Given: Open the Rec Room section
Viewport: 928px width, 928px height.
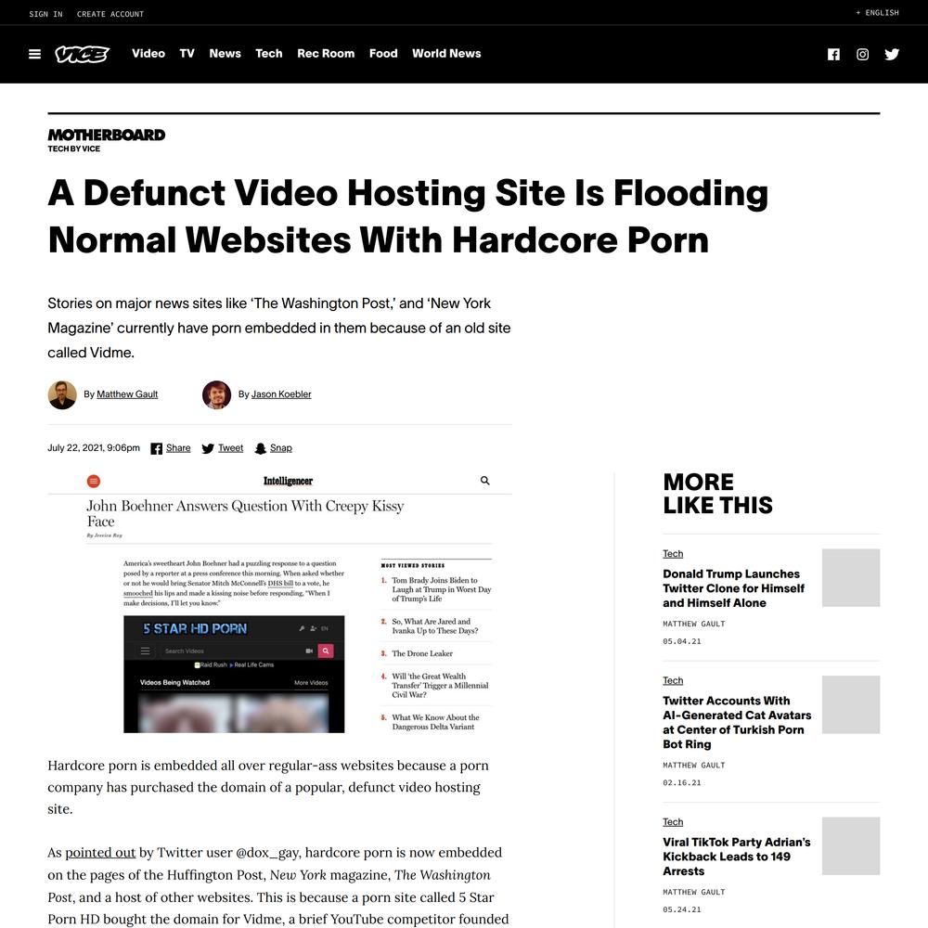Looking at the screenshot, I should pos(326,53).
